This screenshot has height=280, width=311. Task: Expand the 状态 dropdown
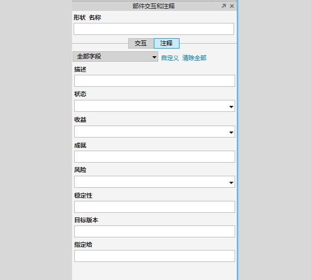pyautogui.click(x=154, y=106)
